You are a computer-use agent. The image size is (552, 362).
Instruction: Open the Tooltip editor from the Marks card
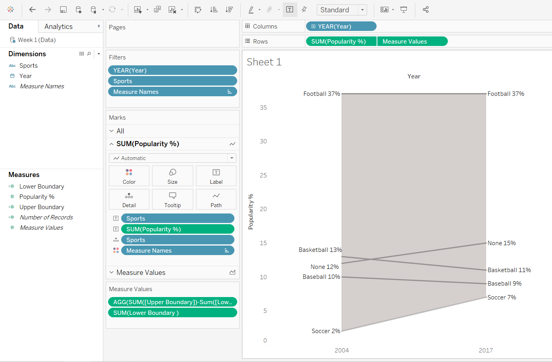tap(172, 199)
